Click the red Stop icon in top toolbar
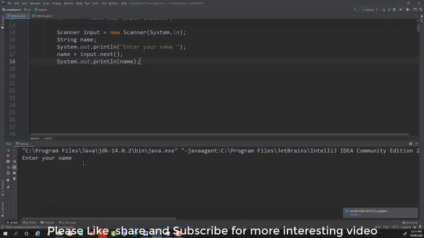 (x=400, y=10)
